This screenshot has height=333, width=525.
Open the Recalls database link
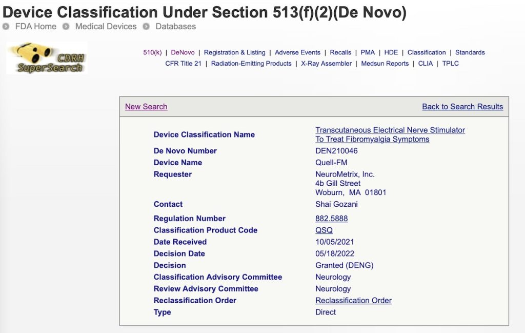click(340, 52)
